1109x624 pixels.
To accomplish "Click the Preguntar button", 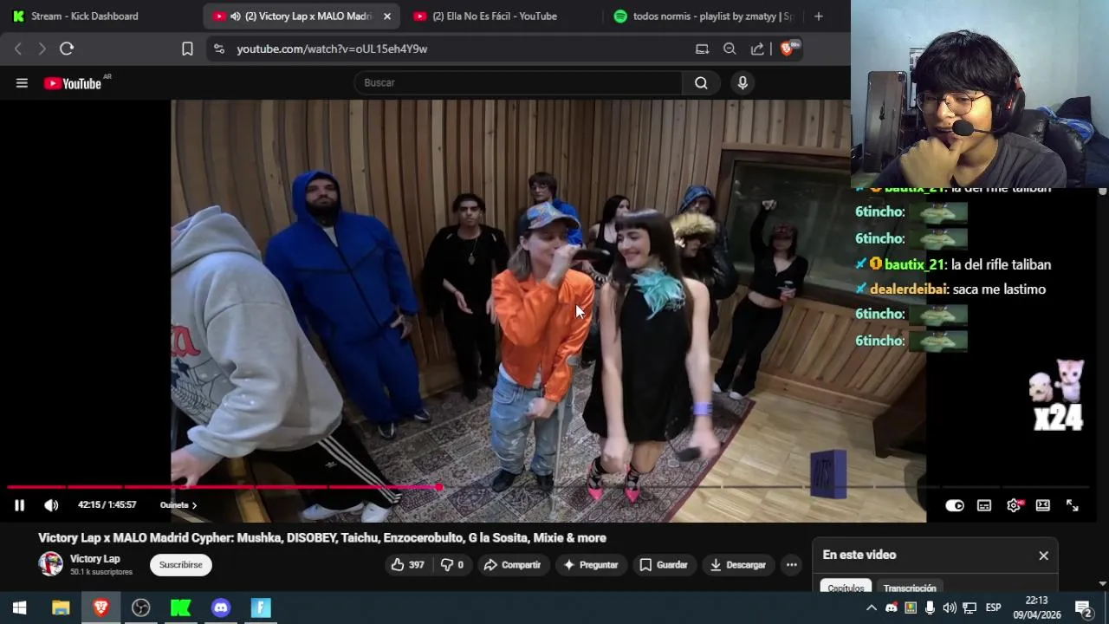I will [591, 565].
